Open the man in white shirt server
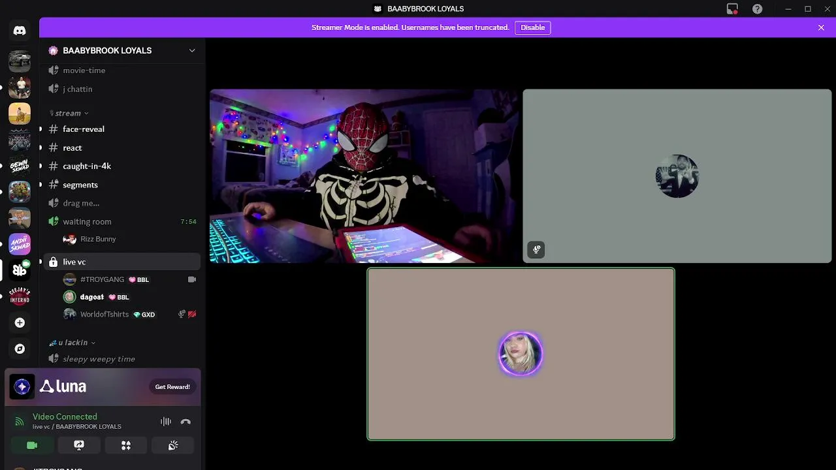Image resolution: width=836 pixels, height=470 pixels. coord(20,87)
